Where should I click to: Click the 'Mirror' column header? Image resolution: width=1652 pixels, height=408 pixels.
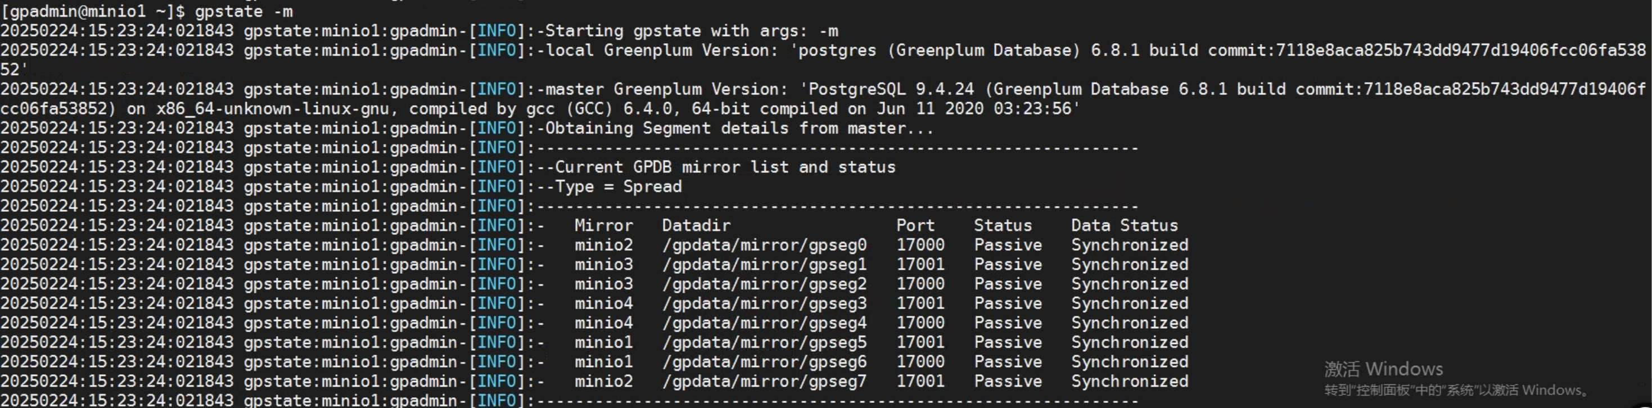click(x=603, y=225)
